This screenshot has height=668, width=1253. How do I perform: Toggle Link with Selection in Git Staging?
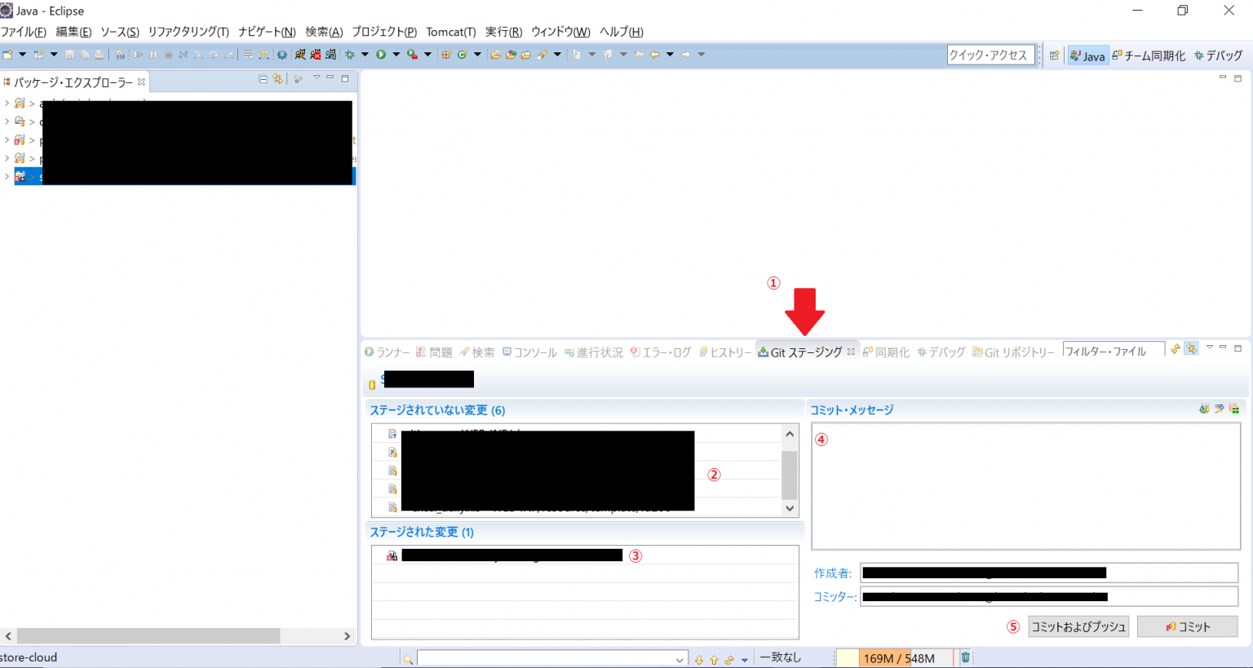(x=1191, y=348)
